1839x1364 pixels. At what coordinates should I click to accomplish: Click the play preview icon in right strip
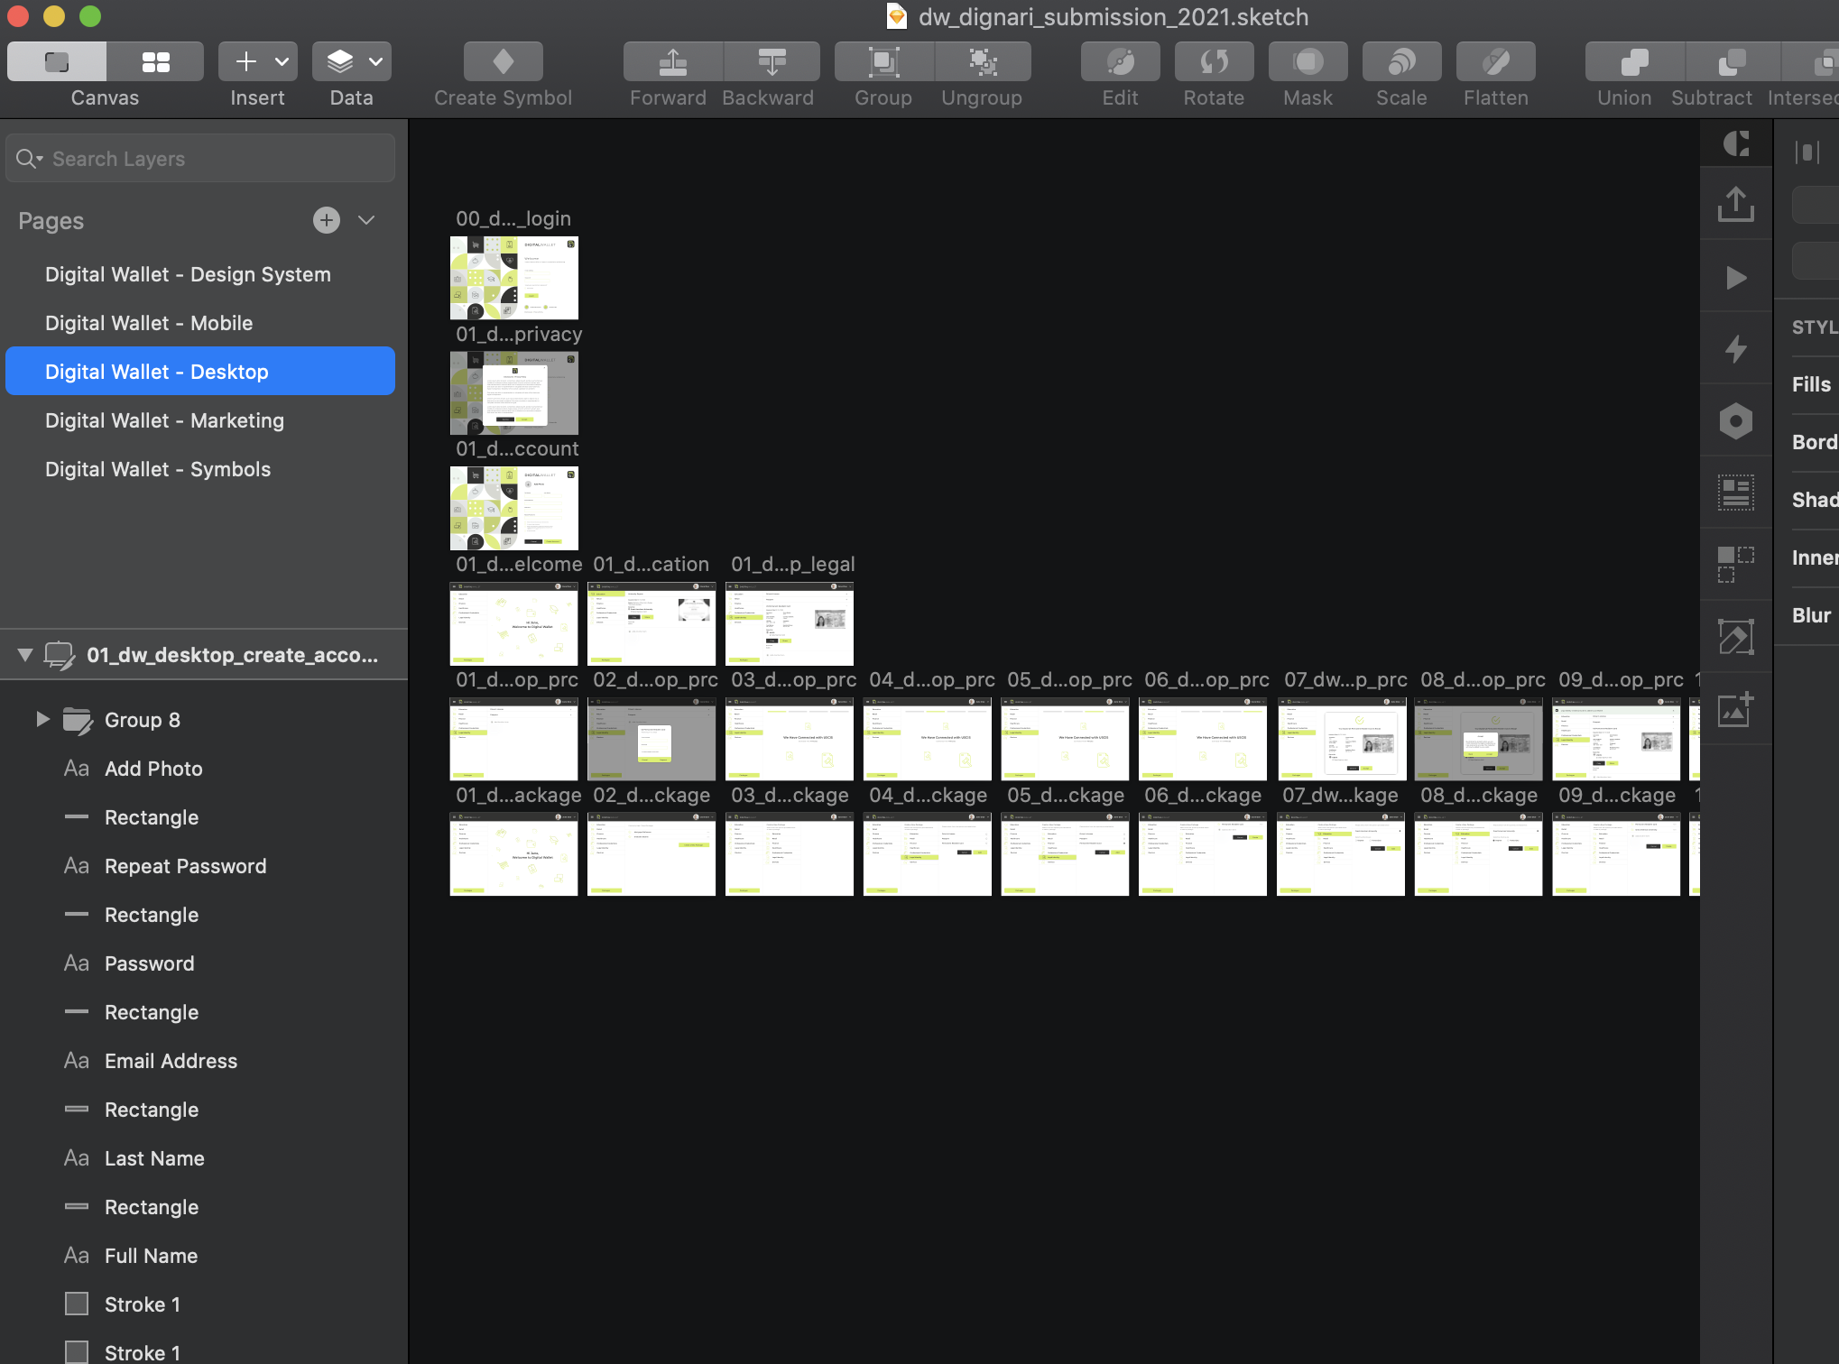click(x=1735, y=277)
